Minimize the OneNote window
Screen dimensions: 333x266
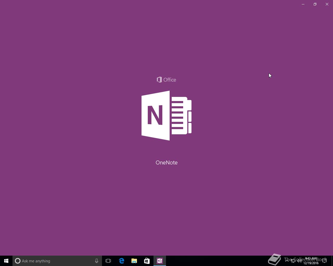(303, 4)
